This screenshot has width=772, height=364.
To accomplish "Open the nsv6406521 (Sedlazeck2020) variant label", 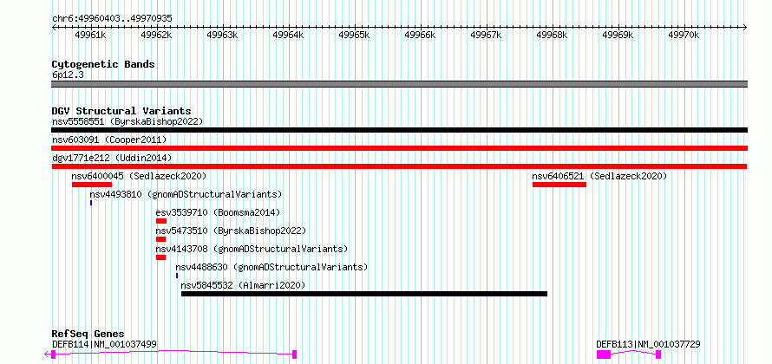I will [599, 176].
